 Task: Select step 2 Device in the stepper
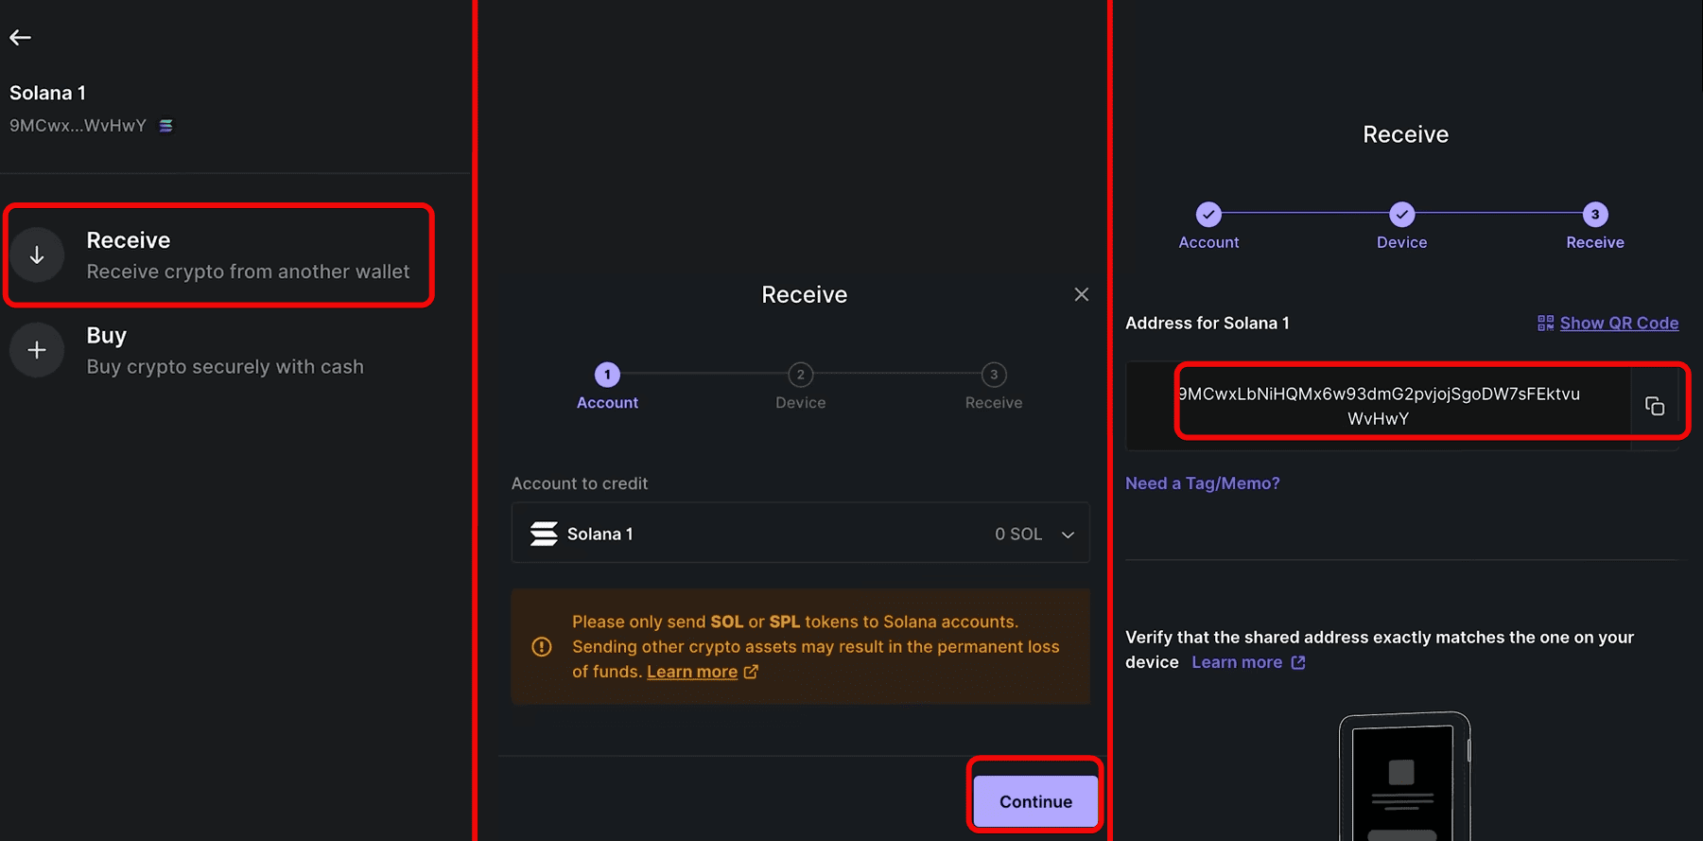click(x=801, y=376)
